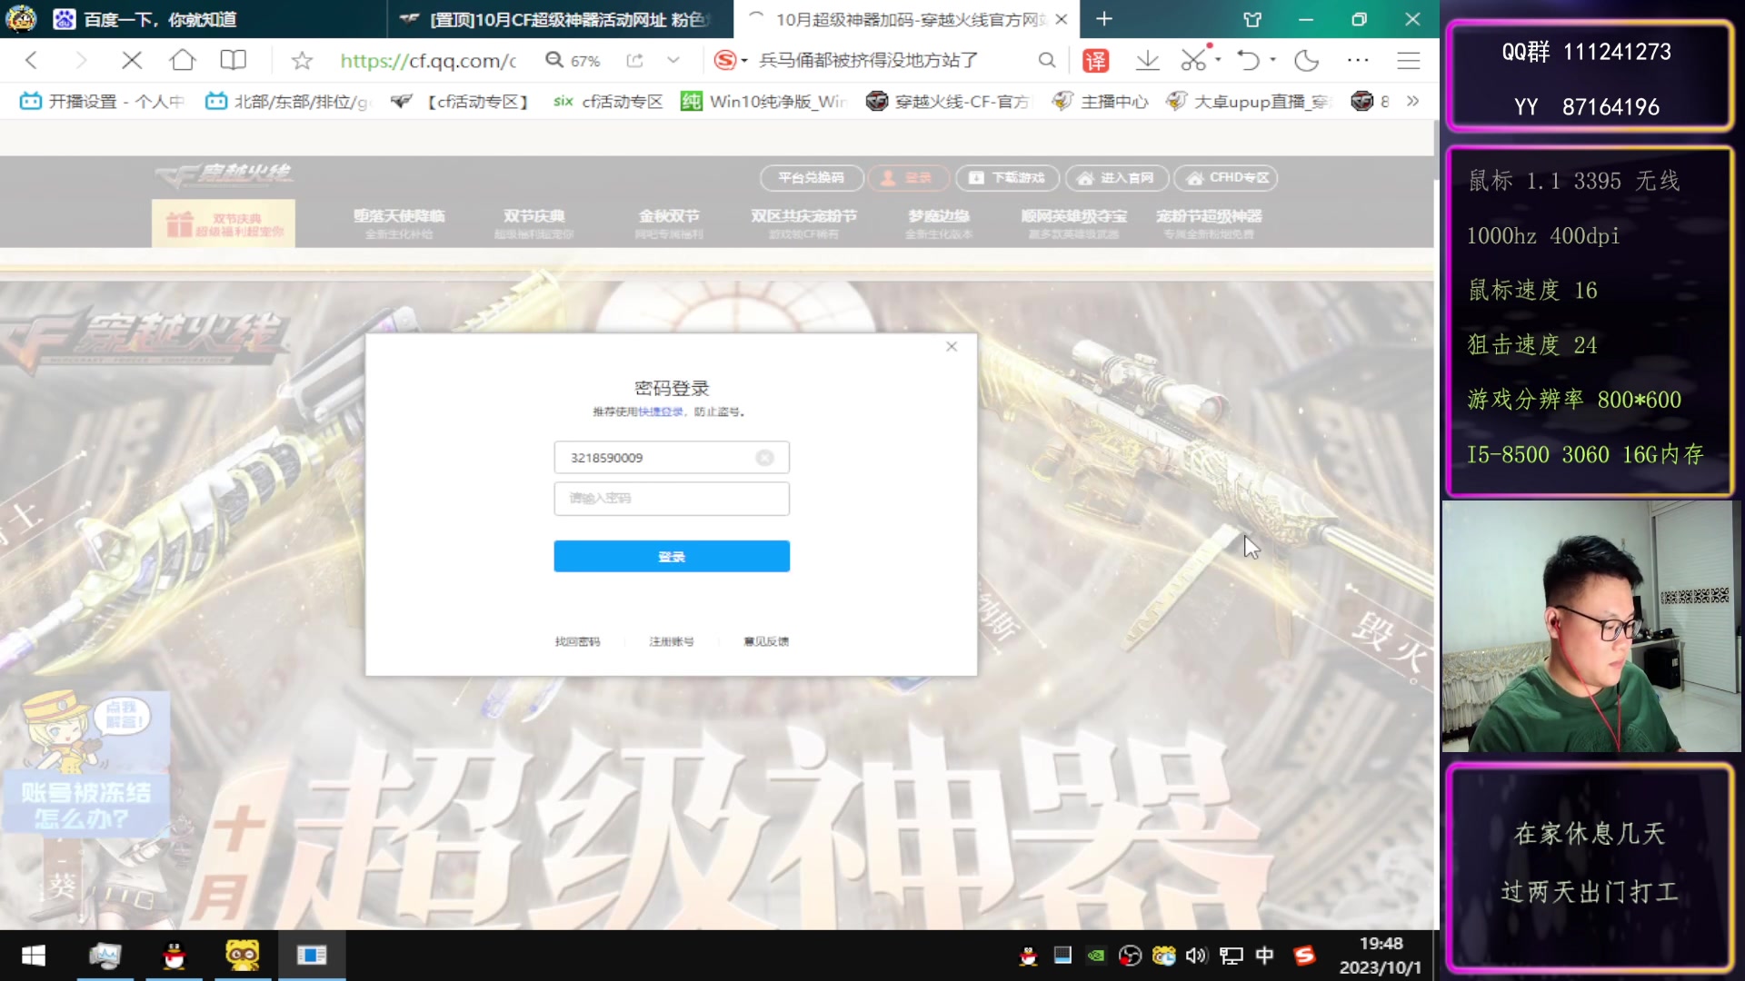Open the scissors screenshot tool
Viewport: 1745px width, 981px height.
tap(1194, 61)
